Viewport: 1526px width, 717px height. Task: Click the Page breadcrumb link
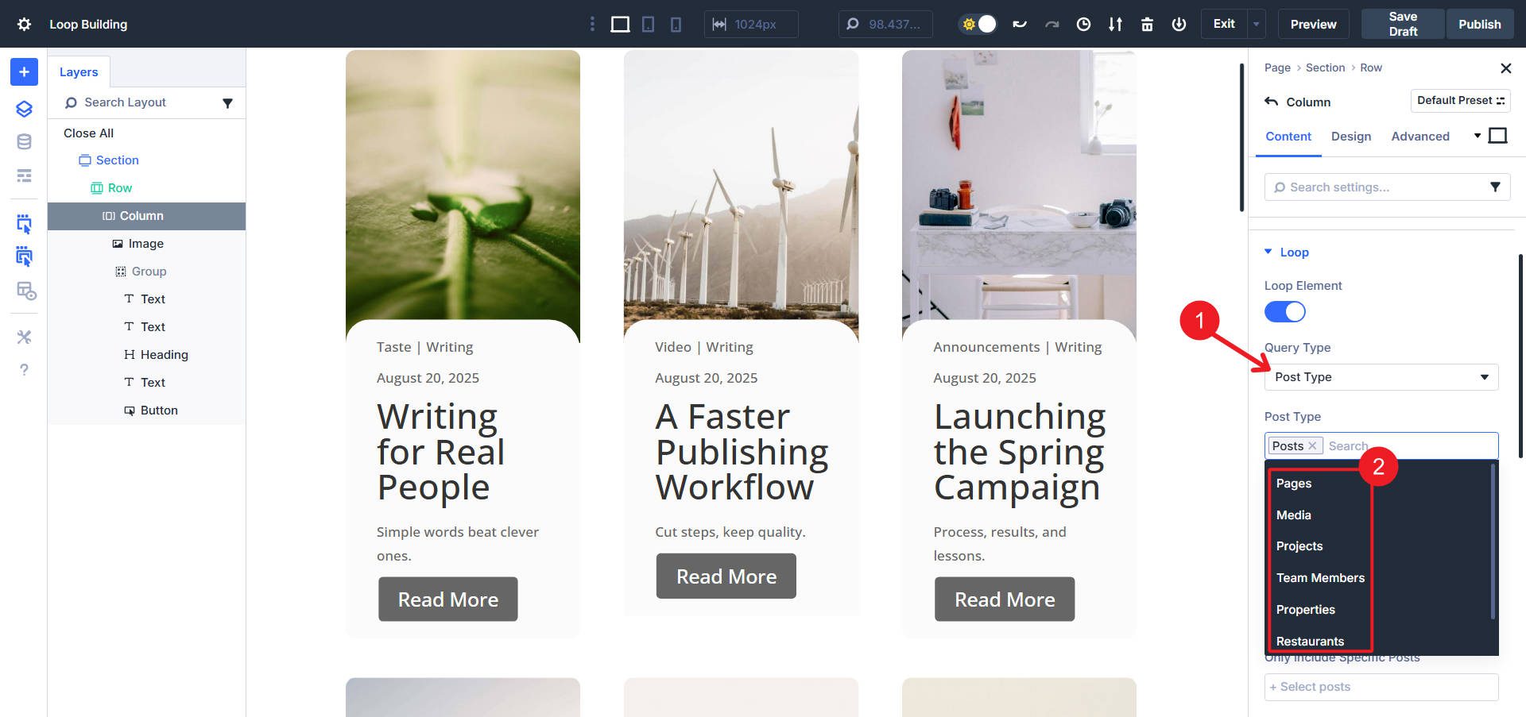coord(1277,68)
